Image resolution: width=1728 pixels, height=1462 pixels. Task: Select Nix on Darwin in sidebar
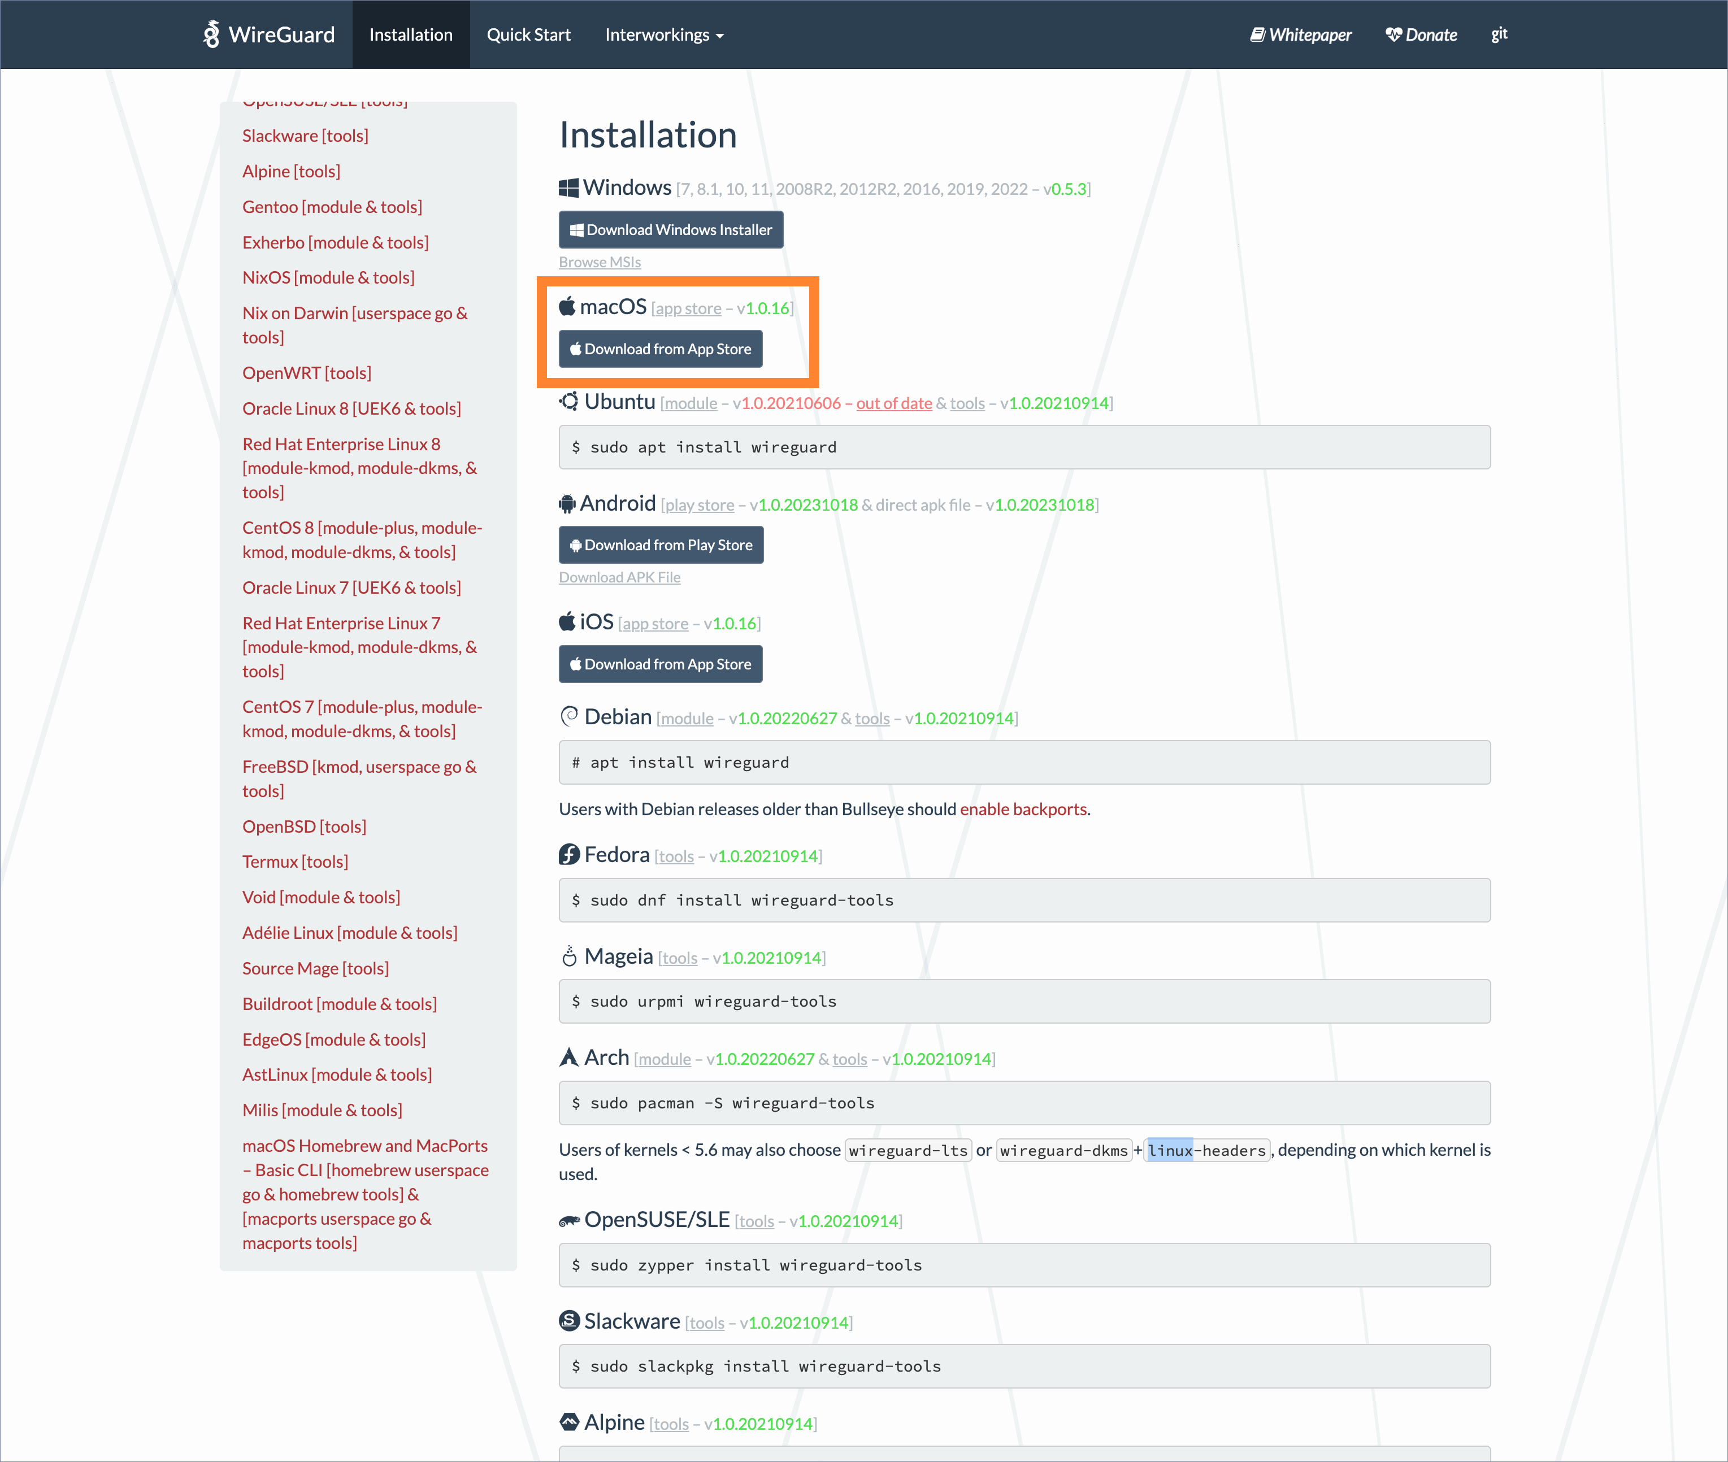355,325
